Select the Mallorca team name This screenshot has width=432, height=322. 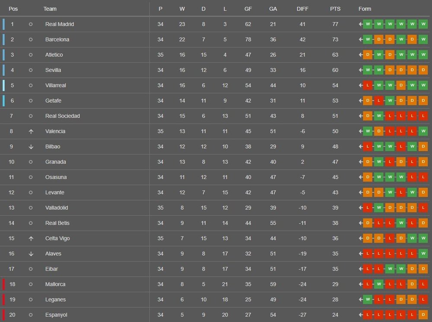coord(55,284)
